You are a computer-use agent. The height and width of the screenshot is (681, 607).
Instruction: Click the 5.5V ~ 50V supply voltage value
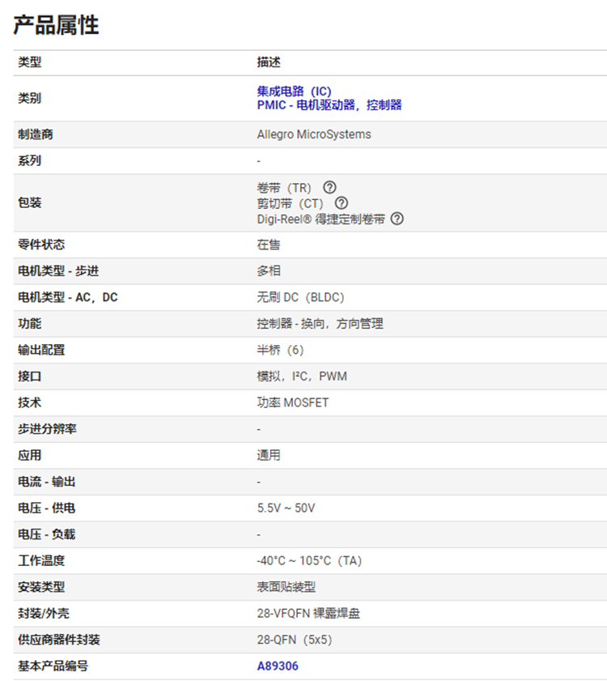(x=286, y=509)
